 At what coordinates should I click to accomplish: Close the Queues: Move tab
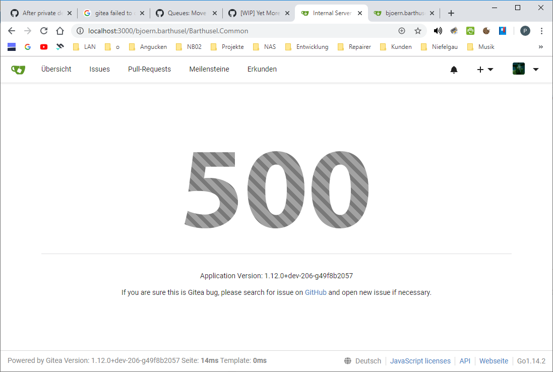pos(214,13)
